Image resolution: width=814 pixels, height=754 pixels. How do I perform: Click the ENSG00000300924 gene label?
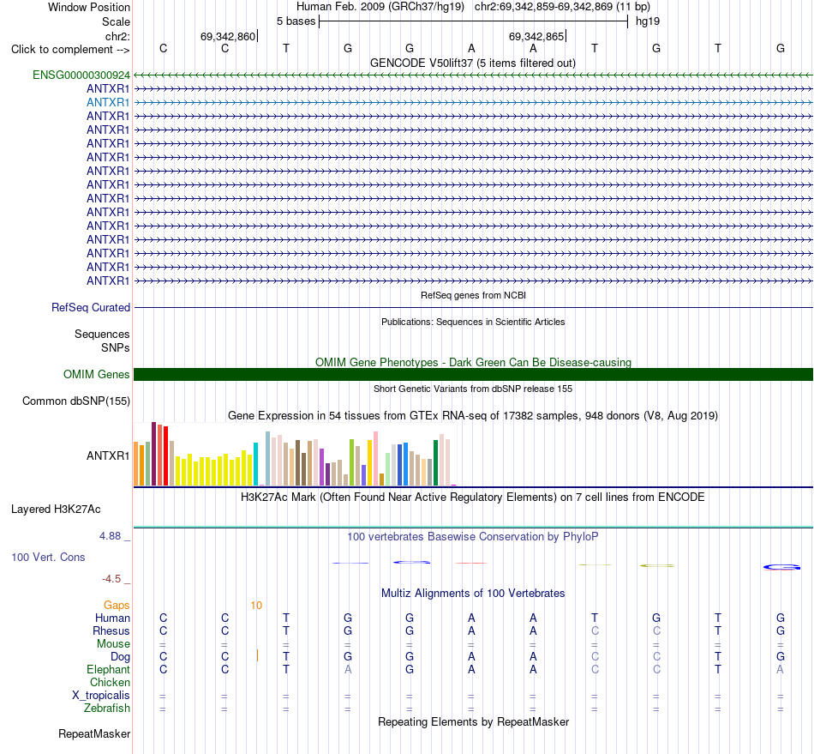pos(81,75)
